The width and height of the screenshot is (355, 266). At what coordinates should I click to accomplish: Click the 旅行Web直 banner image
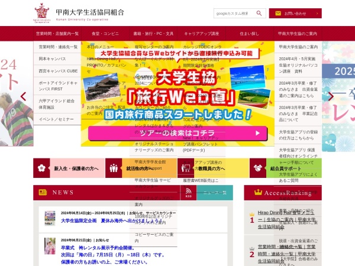pyautogui.click(x=177, y=93)
